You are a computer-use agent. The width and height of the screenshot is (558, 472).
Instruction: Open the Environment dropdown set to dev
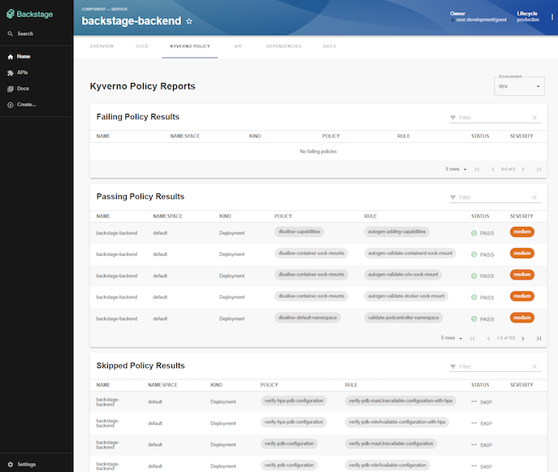[518, 86]
